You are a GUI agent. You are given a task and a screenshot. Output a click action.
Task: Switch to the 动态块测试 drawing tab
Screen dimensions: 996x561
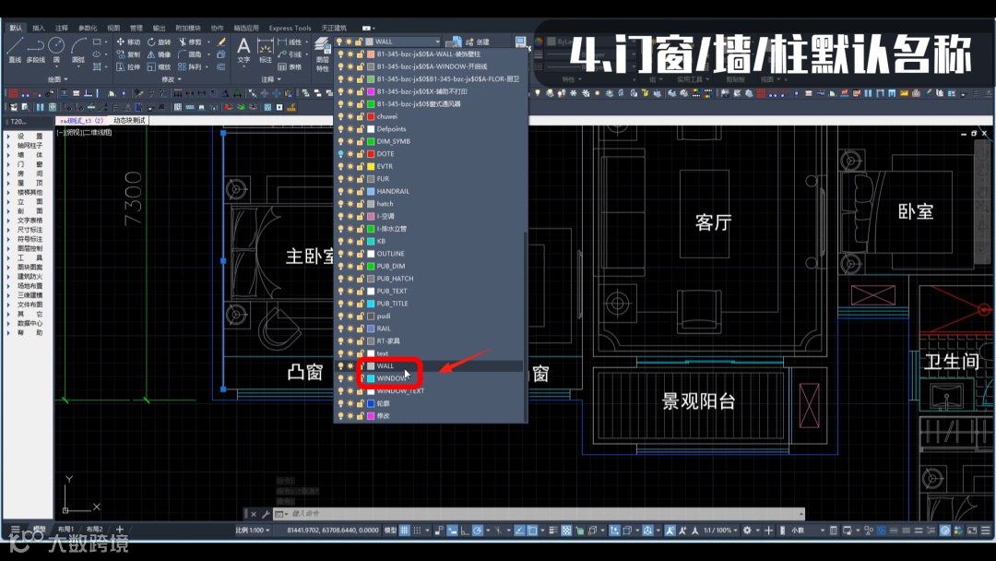(130, 120)
